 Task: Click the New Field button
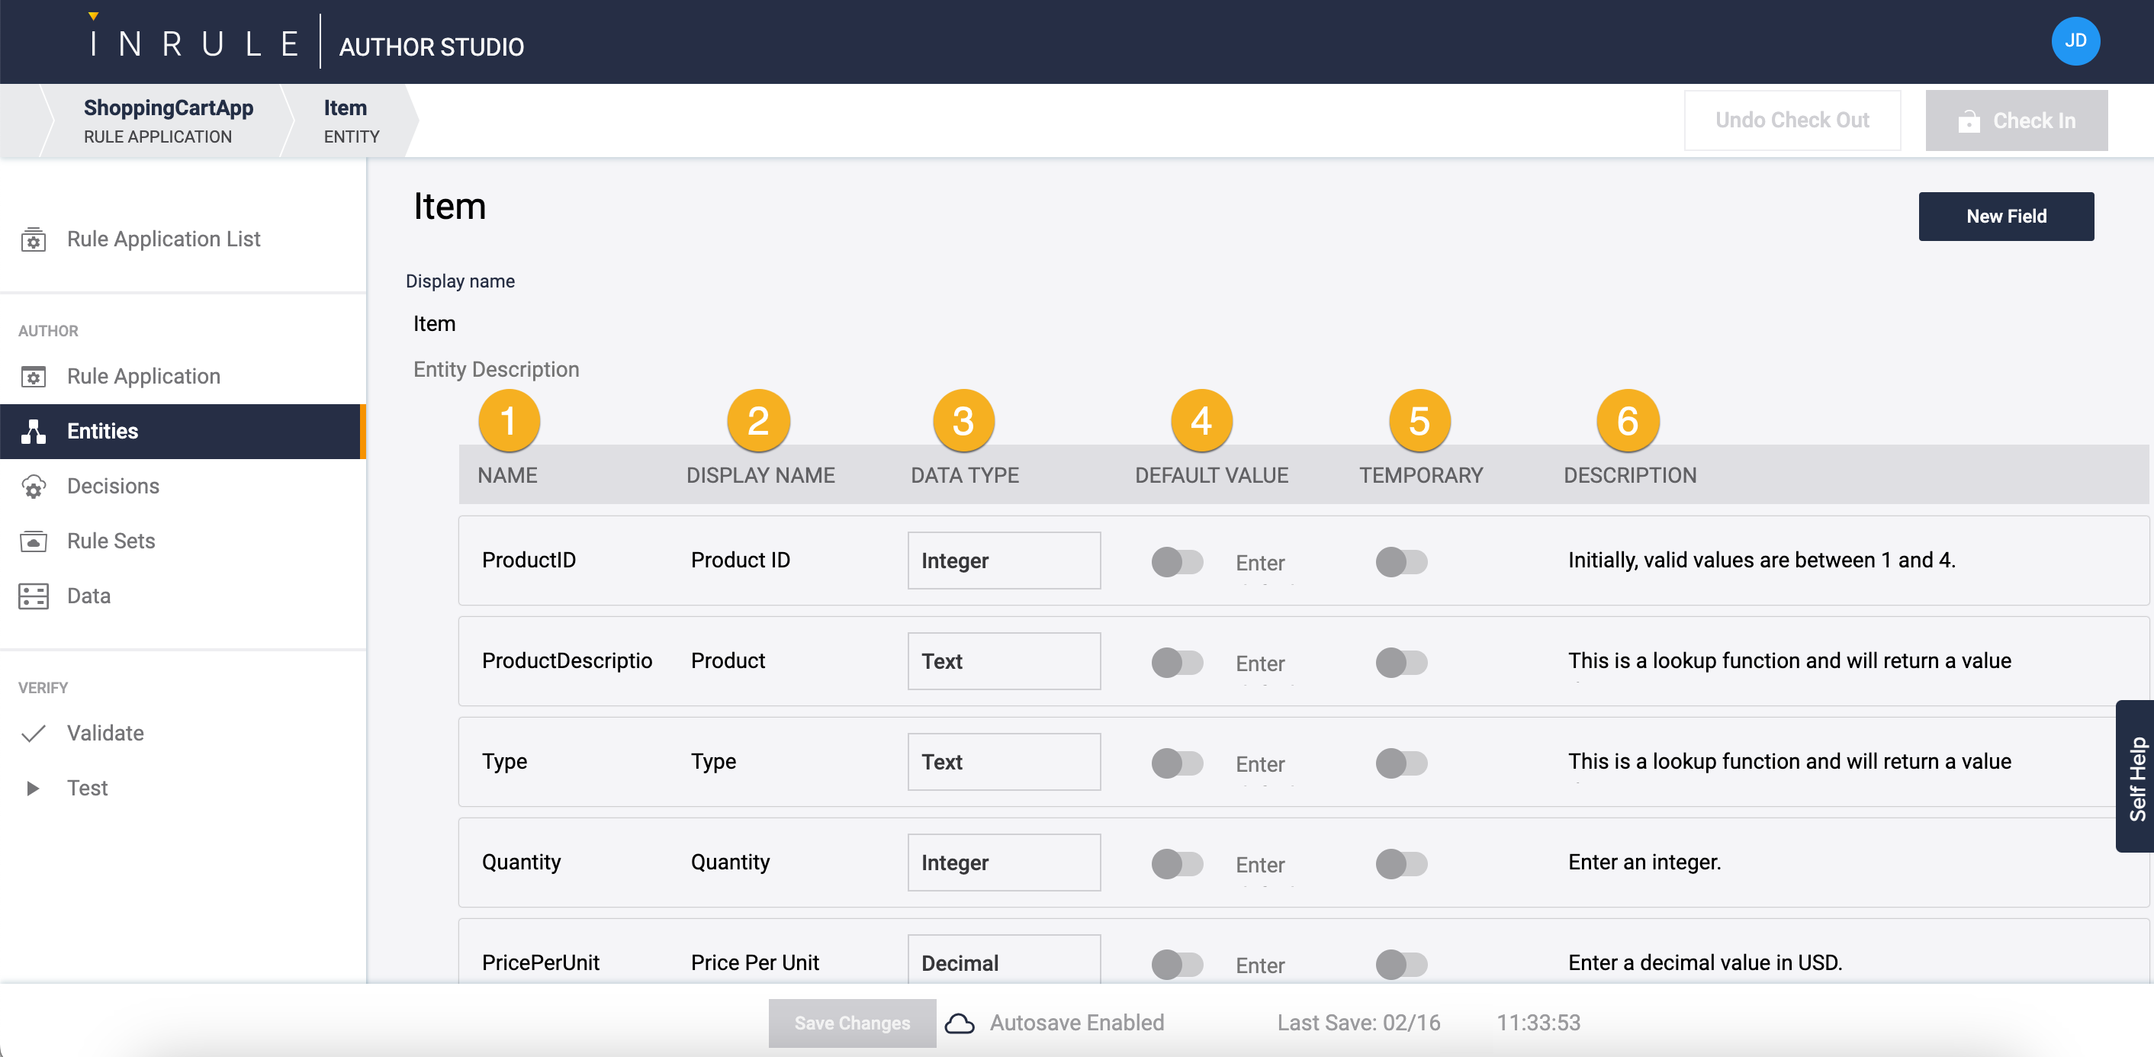[2005, 217]
